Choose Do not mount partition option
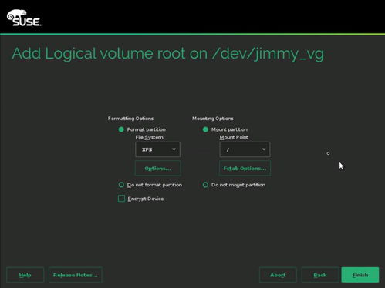Viewport: 385px width, 288px height. (x=205, y=185)
